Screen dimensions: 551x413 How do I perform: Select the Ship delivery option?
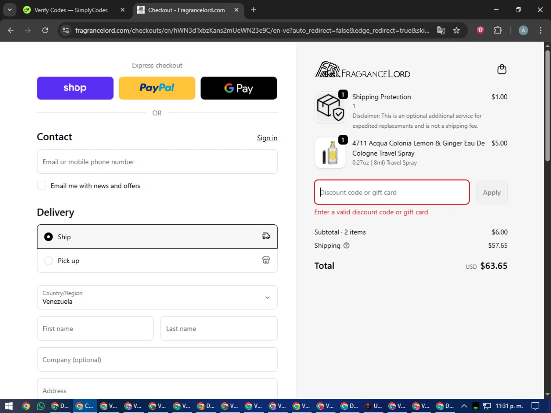(157, 236)
